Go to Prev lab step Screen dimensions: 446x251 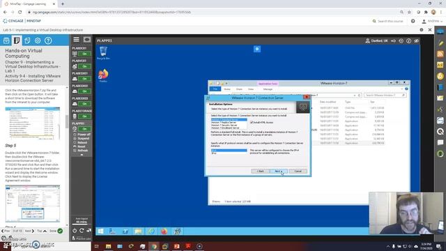pos(6,231)
